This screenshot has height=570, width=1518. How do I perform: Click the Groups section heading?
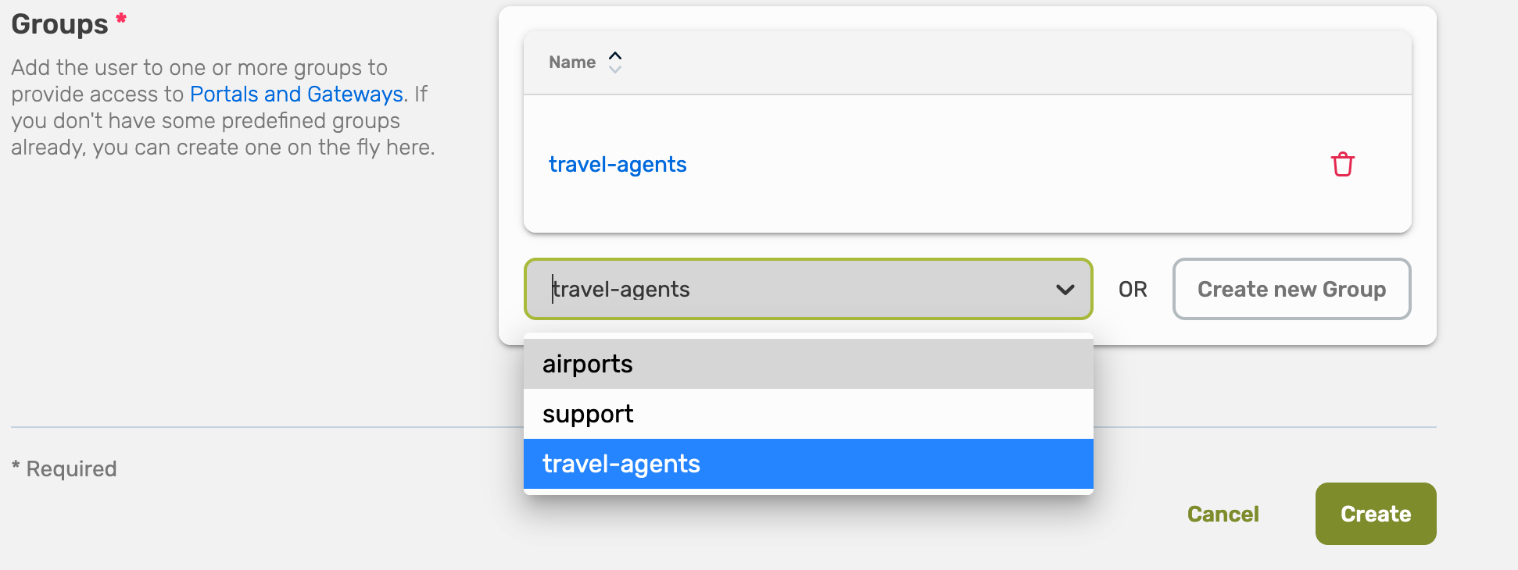60,24
